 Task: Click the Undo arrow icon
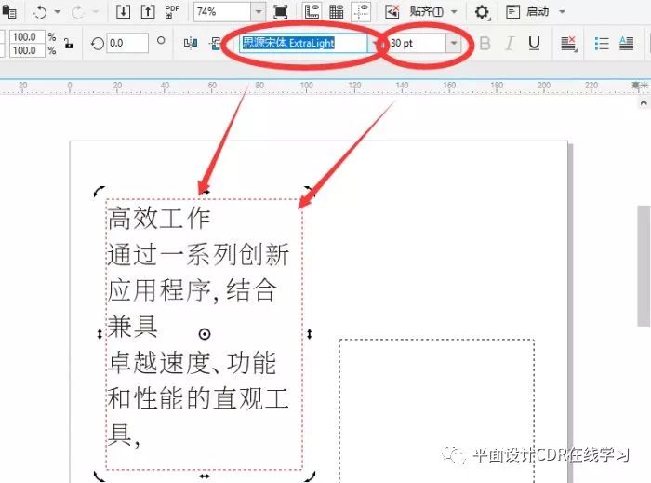pyautogui.click(x=40, y=12)
